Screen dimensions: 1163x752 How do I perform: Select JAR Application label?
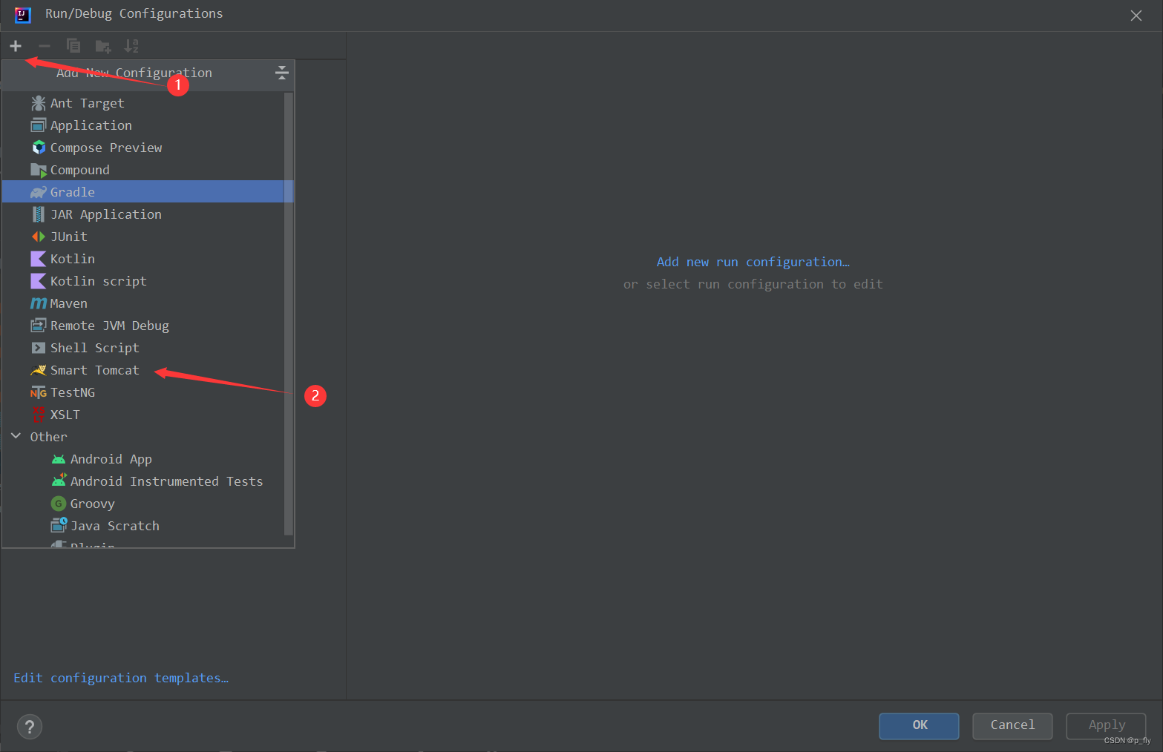(105, 214)
